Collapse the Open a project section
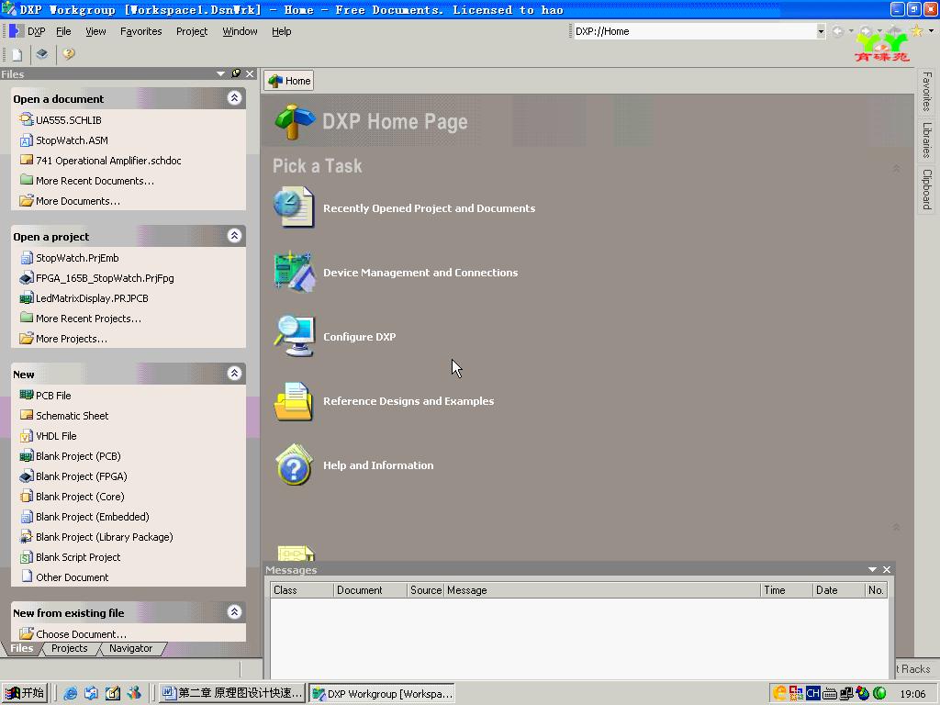This screenshot has height=705, width=940. coord(234,236)
